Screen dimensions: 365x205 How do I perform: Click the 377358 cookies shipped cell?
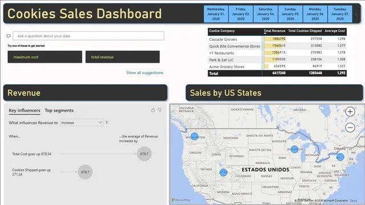pos(316,39)
